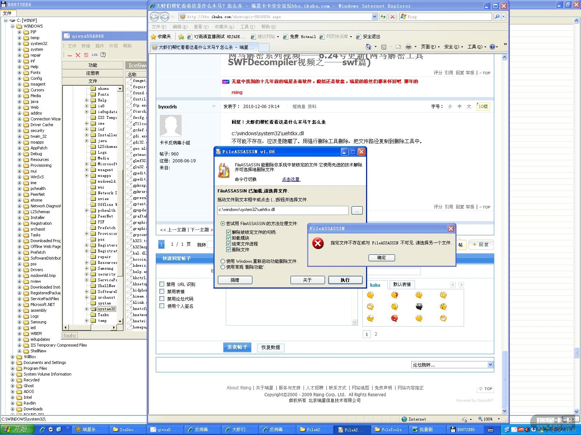Viewport: 581px width, 435px height.
Task: Toggle 结束文件进程 checkbox
Action: [228, 244]
